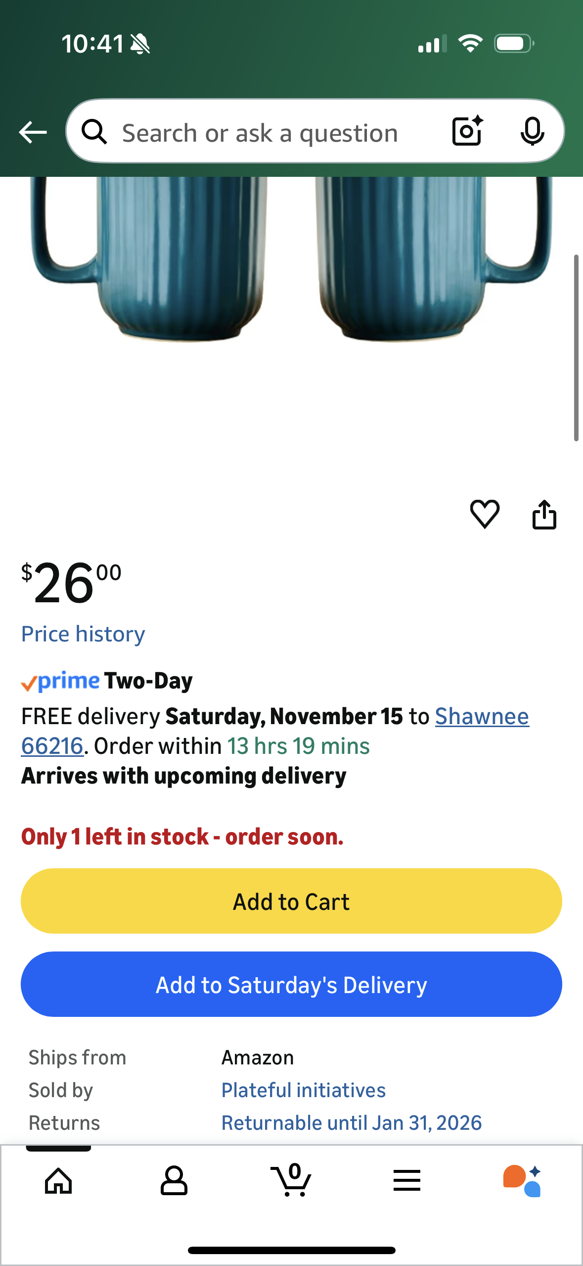Tap the share icon
Screen dimensions: 583x1266
point(544,515)
